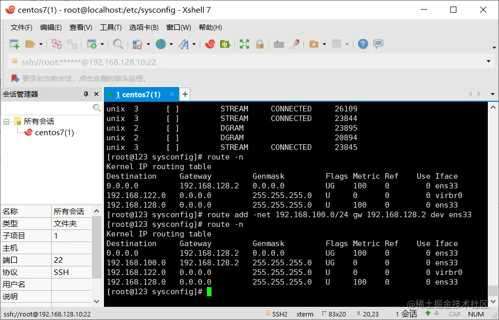Open the 帮助(H) menu
The width and height of the screenshot is (499, 320).
pos(210,27)
